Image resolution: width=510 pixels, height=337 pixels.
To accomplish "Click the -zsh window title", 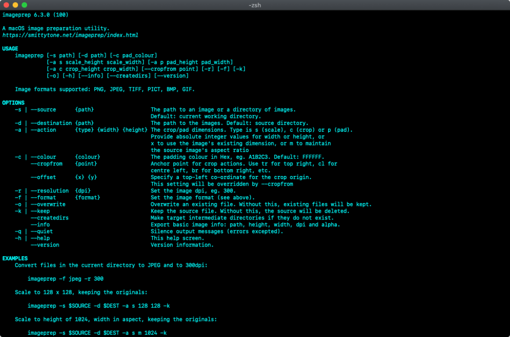I will [x=255, y=5].
